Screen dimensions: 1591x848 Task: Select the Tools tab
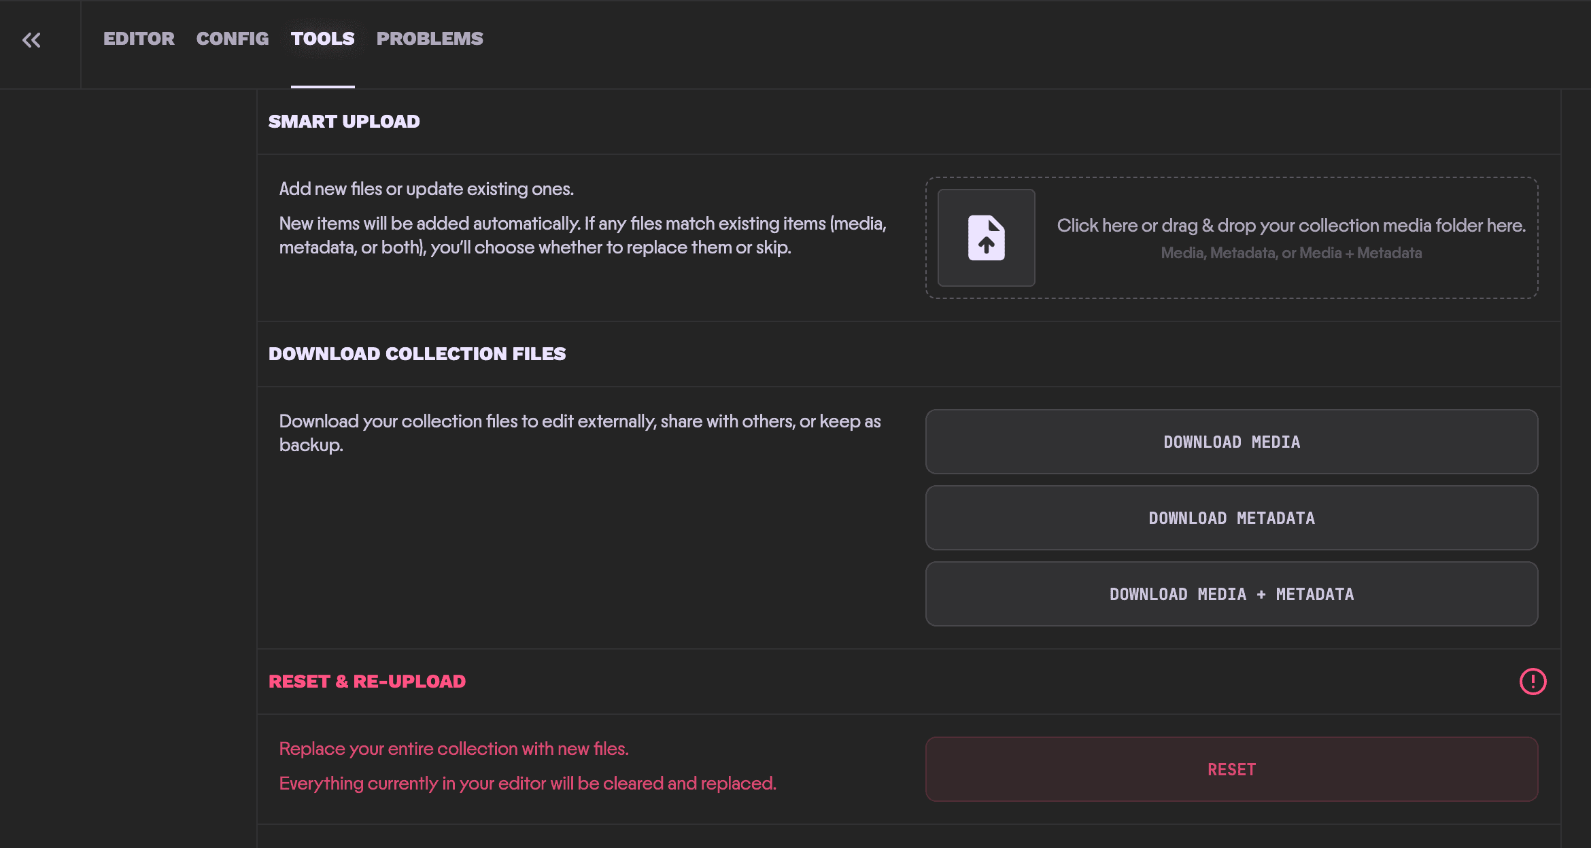(x=322, y=39)
